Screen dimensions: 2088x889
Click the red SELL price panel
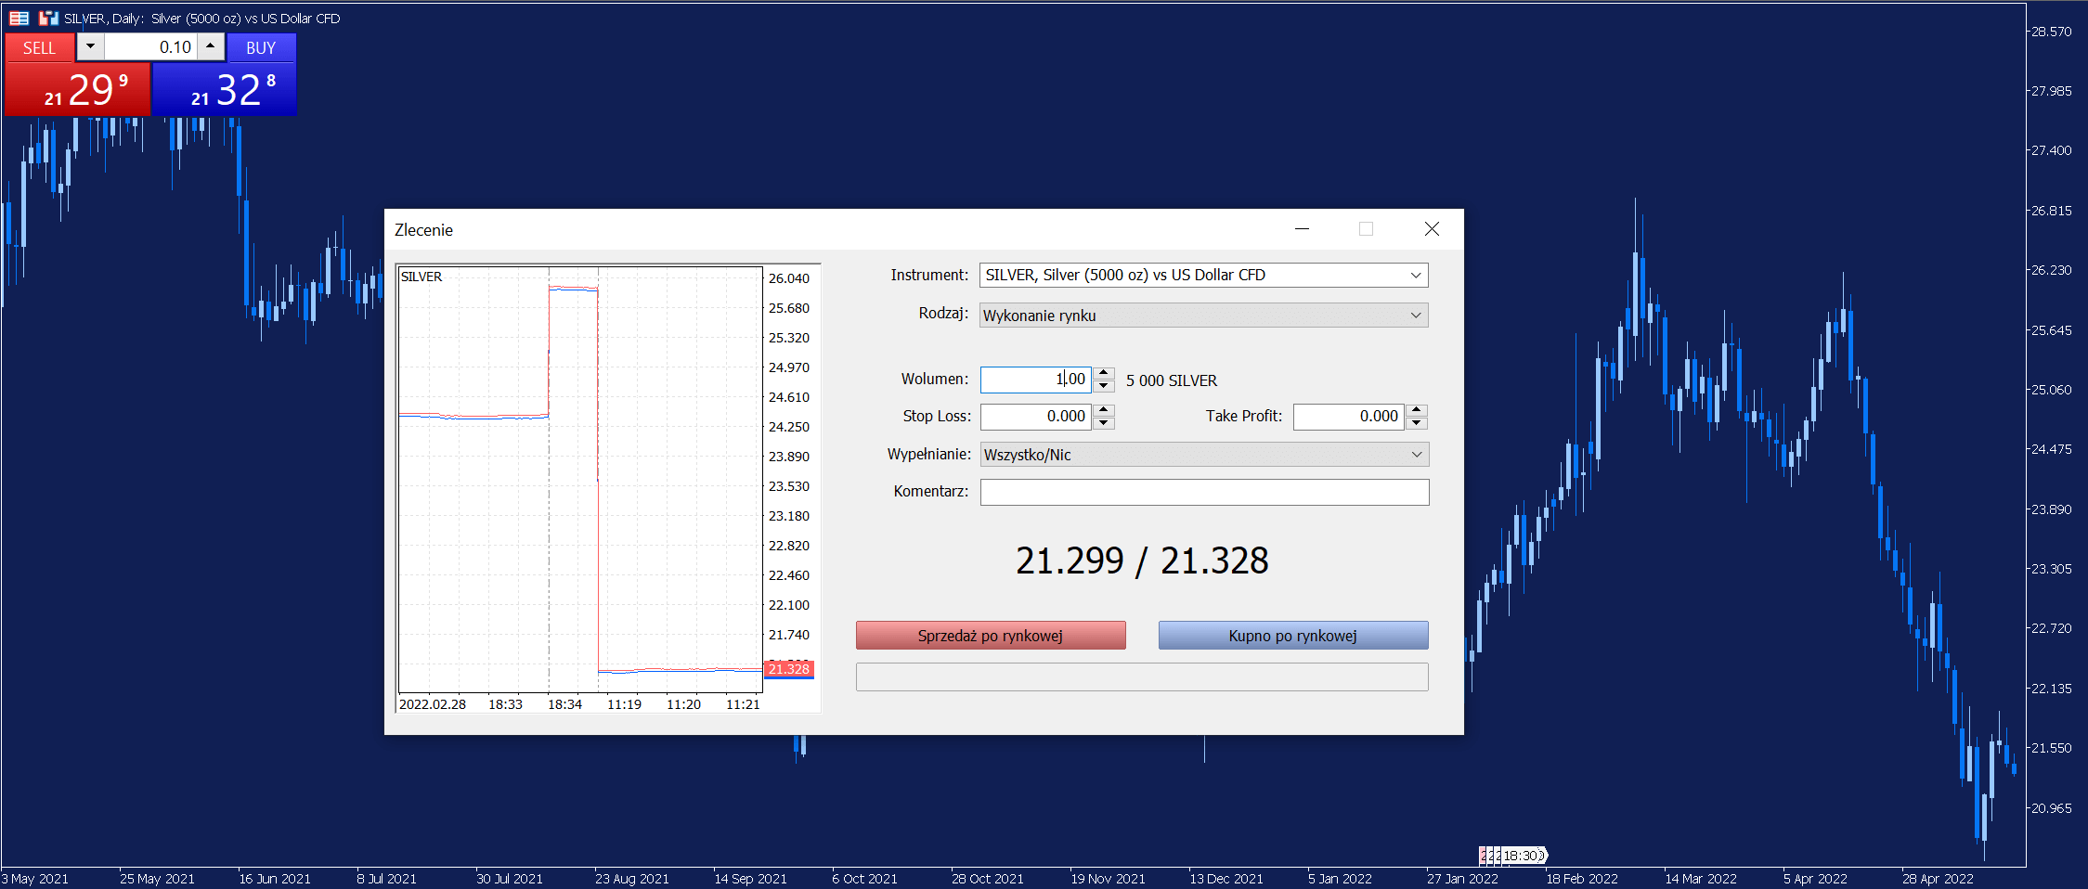pyautogui.click(x=77, y=90)
